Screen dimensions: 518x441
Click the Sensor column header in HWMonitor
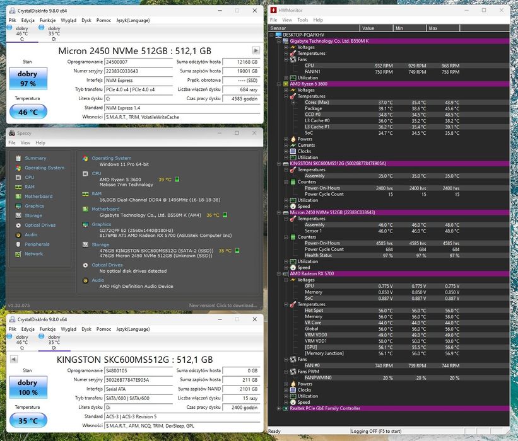point(314,28)
